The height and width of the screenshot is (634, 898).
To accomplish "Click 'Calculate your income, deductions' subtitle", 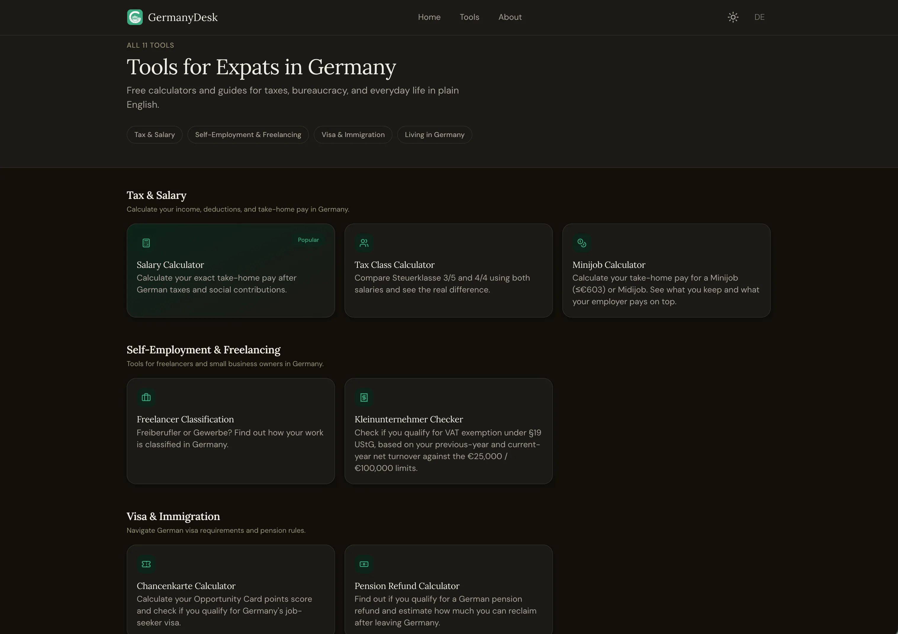I will tap(238, 209).
